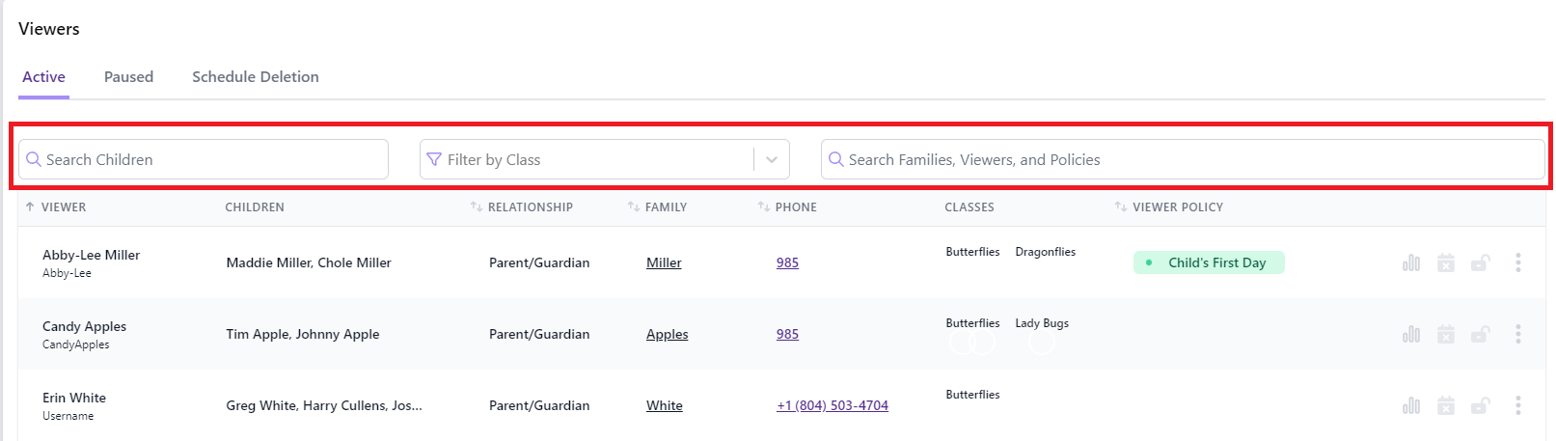The image size is (1556, 441).
Task: Click the Viewers page heading
Action: [x=49, y=29]
